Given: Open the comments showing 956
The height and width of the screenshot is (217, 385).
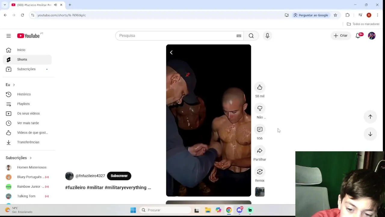Looking at the screenshot, I should (x=260, y=130).
